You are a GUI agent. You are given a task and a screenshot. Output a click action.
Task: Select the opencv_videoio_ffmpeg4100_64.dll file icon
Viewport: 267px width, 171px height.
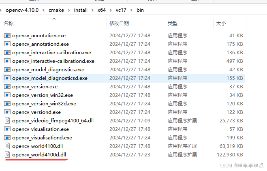pos(7,121)
